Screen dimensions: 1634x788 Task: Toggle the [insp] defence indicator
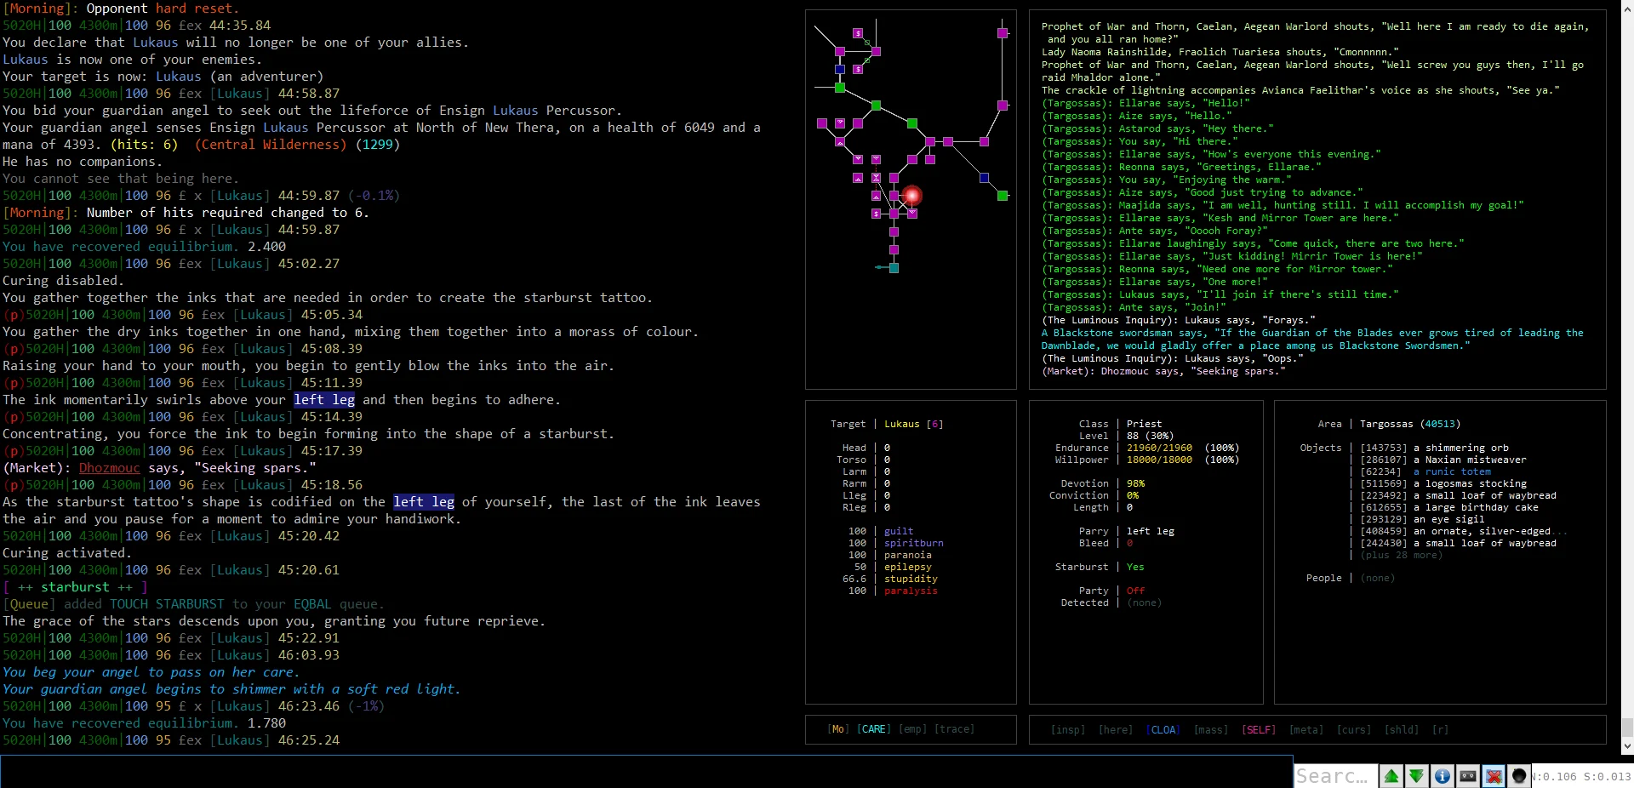(x=1068, y=730)
